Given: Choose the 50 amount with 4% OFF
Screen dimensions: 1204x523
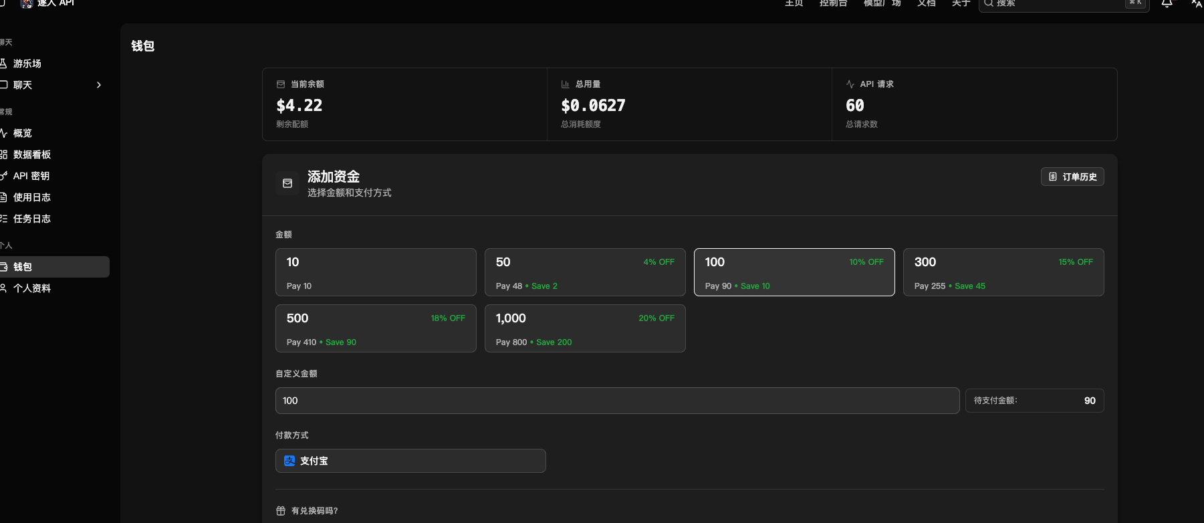Looking at the screenshot, I should [585, 272].
